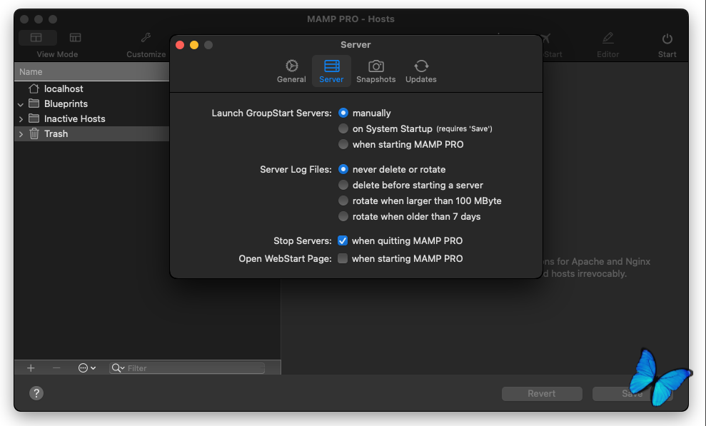Click 'Inactive Hosts' row label
The width and height of the screenshot is (706, 426).
(75, 118)
